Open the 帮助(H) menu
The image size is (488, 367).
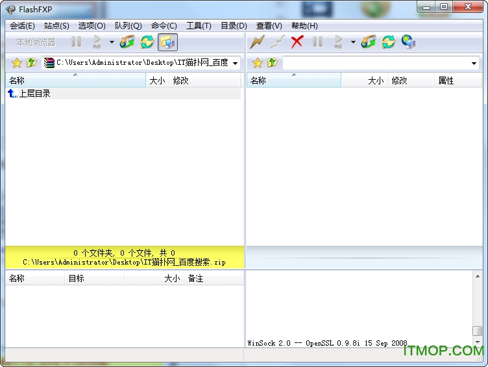pos(304,26)
